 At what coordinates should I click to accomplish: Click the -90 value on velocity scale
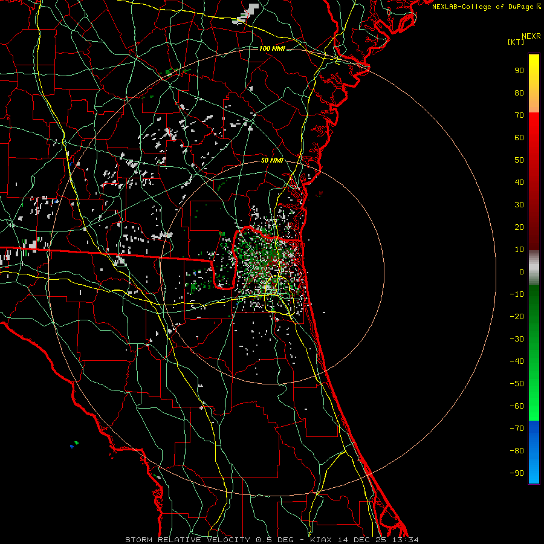click(517, 473)
